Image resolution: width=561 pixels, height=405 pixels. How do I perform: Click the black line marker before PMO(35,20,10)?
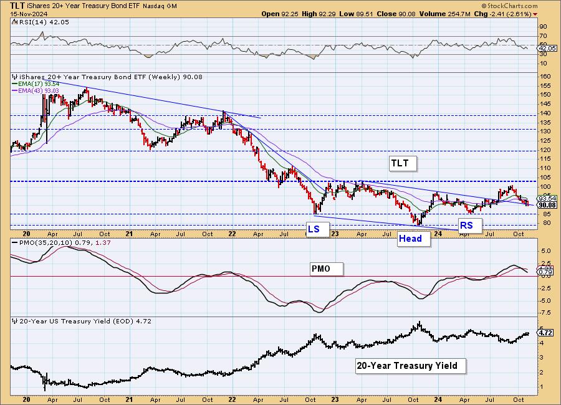pyautogui.click(x=15, y=242)
